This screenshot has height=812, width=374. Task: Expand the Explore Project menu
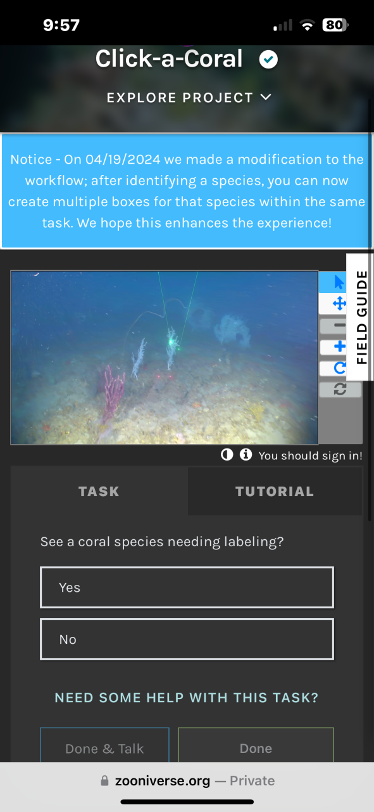[189, 98]
